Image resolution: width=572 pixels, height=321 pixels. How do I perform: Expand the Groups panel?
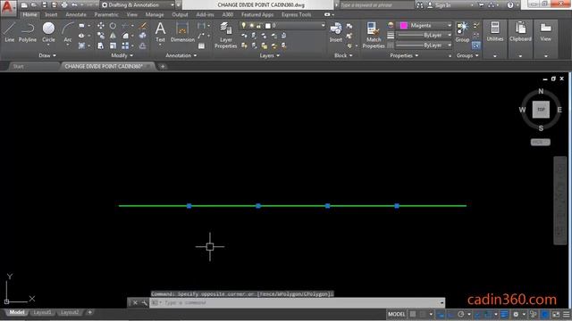pos(467,55)
